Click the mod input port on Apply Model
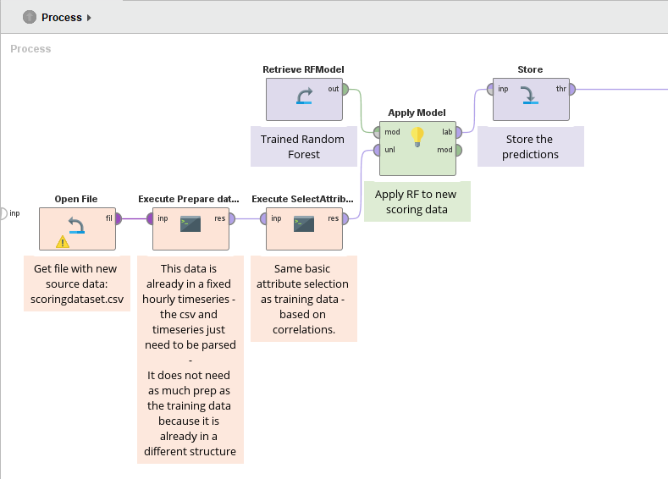 click(376, 132)
